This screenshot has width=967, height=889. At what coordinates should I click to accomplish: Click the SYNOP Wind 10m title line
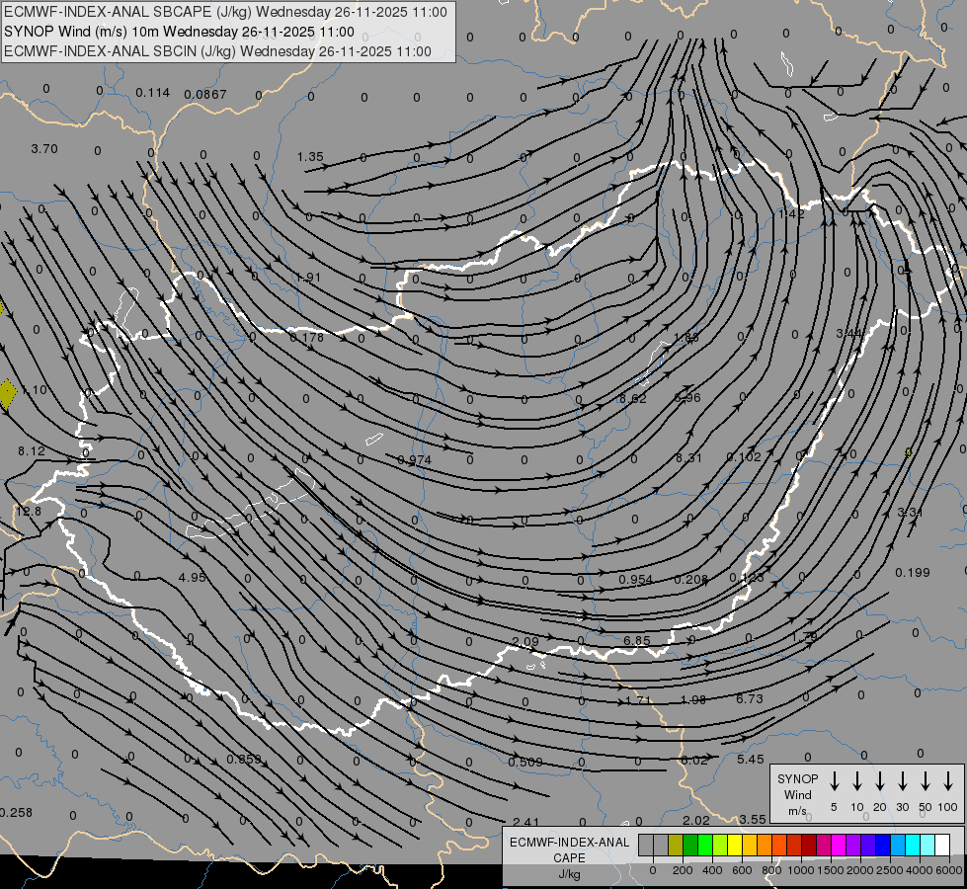(x=179, y=32)
